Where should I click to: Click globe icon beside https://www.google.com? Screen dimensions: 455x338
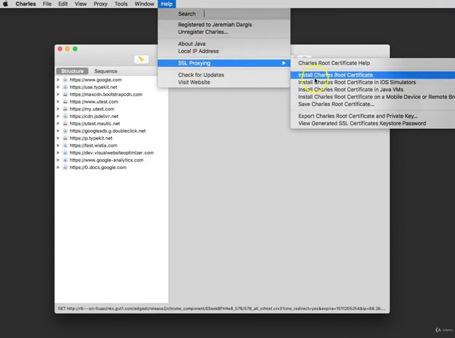pos(65,80)
